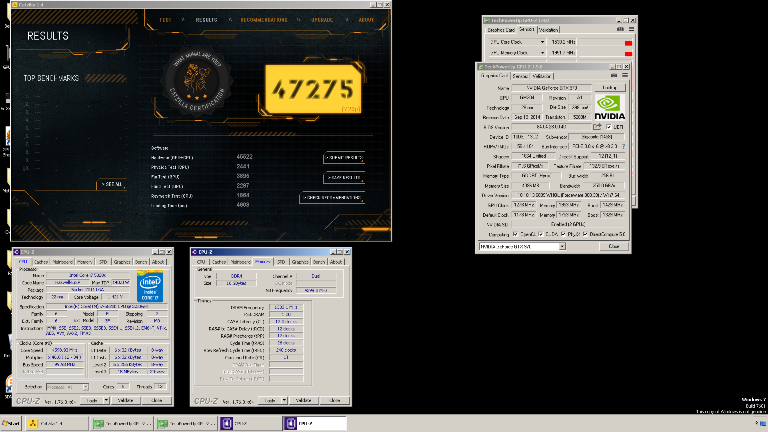
Task: Open the GPU Core Clock sensor dropdown
Action: 542,42
